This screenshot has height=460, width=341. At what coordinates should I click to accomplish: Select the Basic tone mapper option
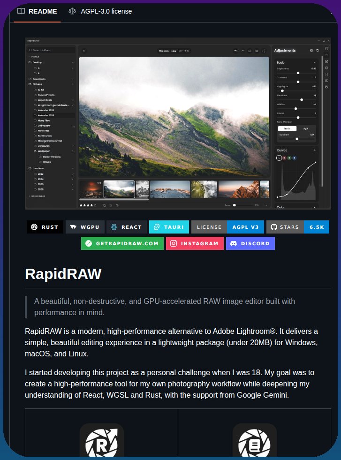[288, 128]
